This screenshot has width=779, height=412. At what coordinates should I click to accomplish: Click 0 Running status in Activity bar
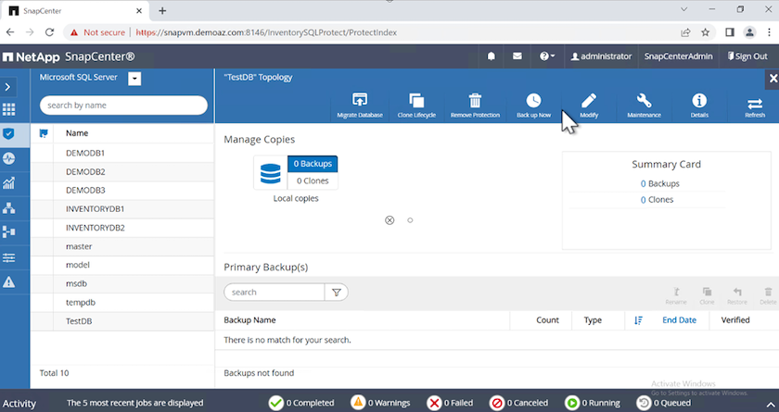click(x=593, y=403)
